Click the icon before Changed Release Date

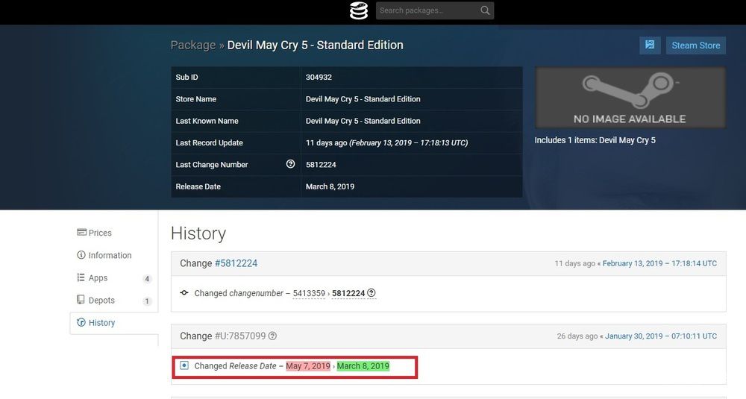click(x=184, y=365)
